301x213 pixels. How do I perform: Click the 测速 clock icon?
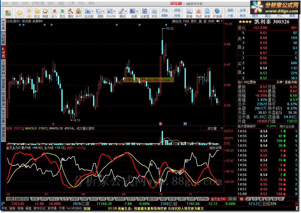tap(45, 13)
